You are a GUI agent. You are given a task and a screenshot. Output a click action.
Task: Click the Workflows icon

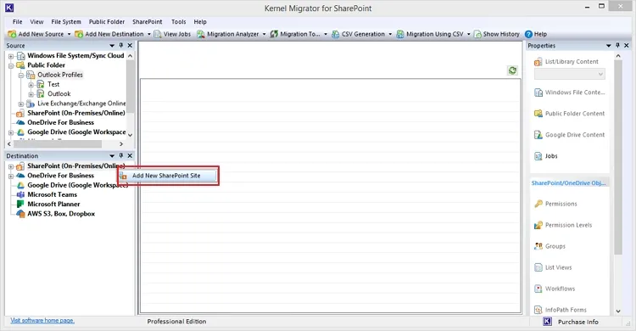point(538,289)
